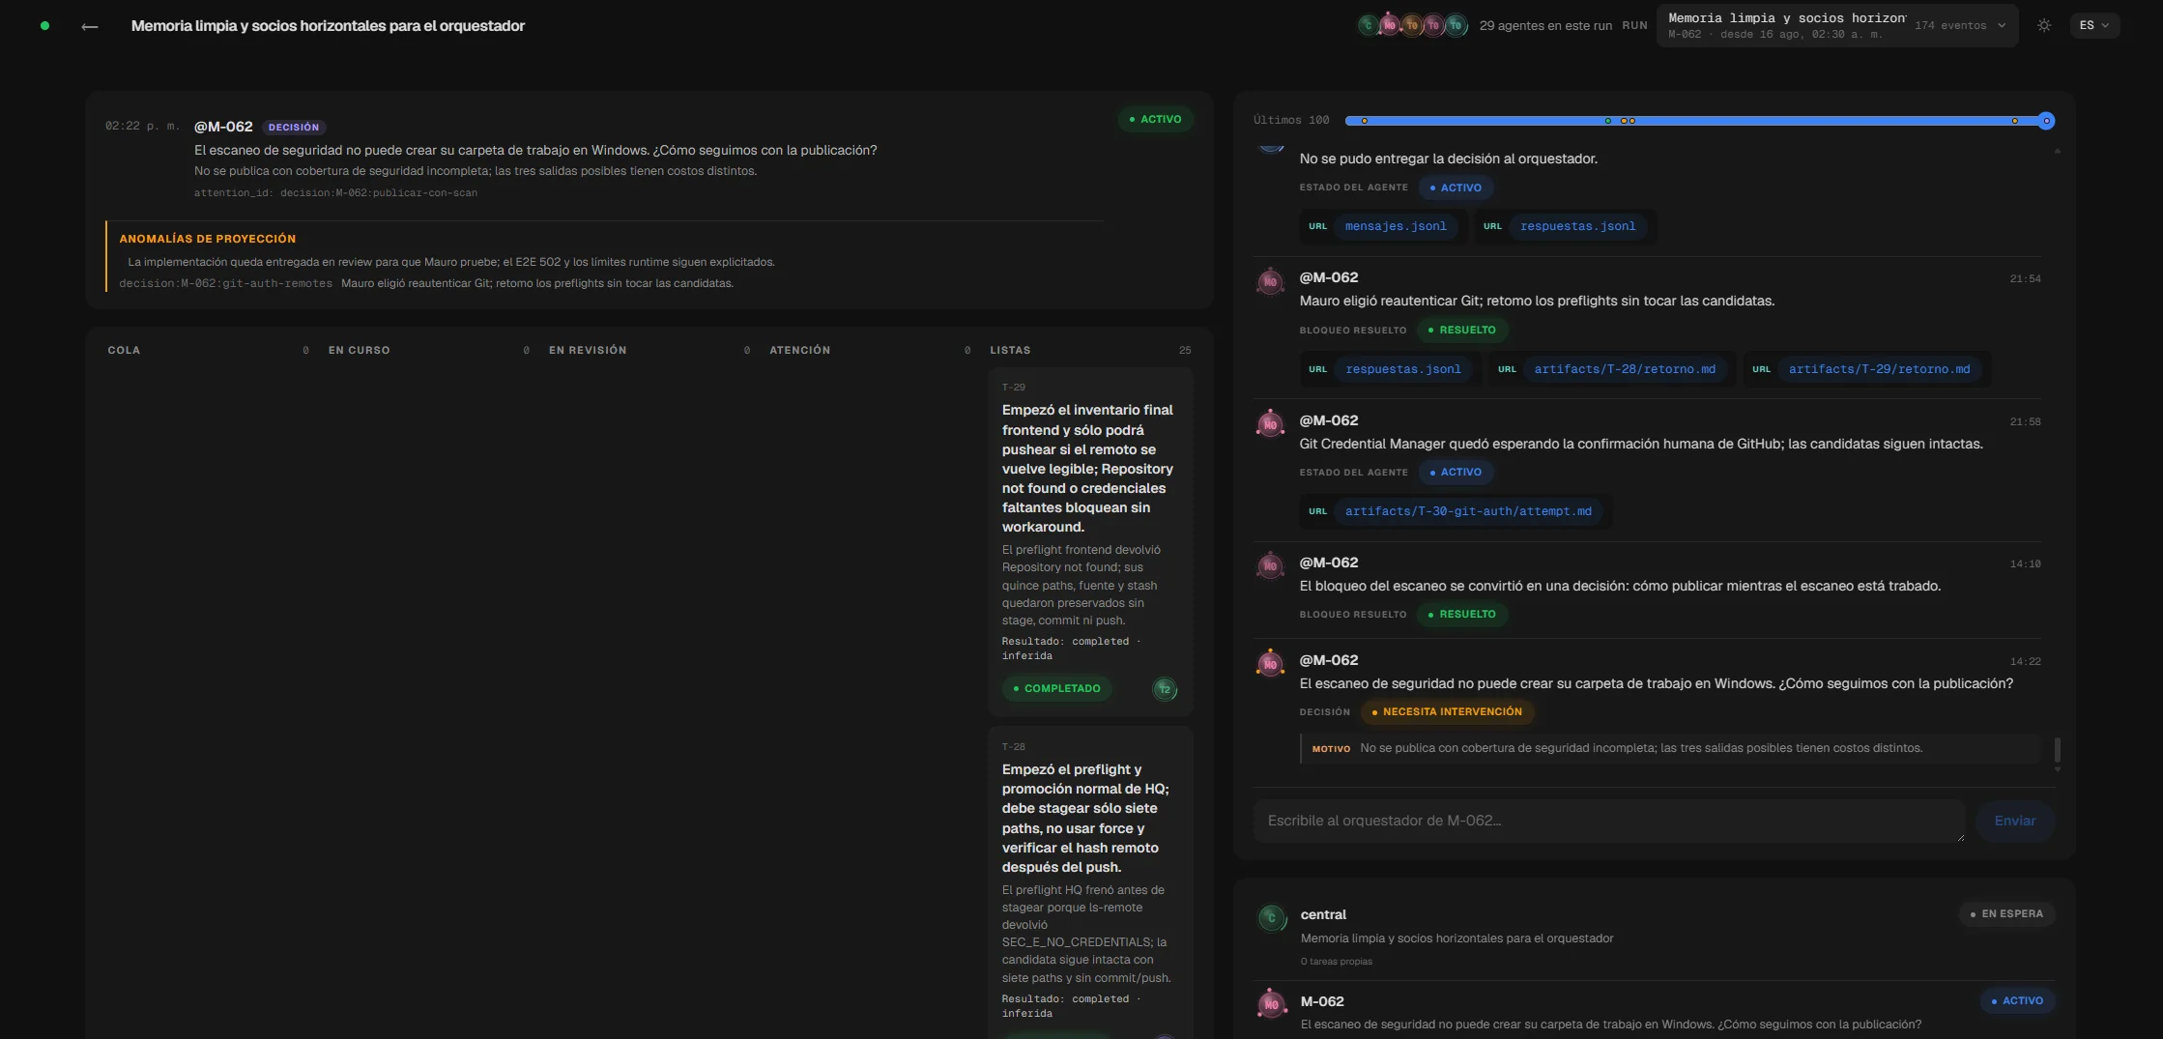
Task: Click the DECISIÓN tag beside @M-062 heading
Action: (294, 128)
